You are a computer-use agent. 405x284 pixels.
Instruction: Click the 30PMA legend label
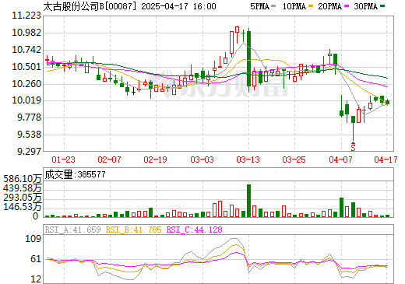[x=366, y=6]
